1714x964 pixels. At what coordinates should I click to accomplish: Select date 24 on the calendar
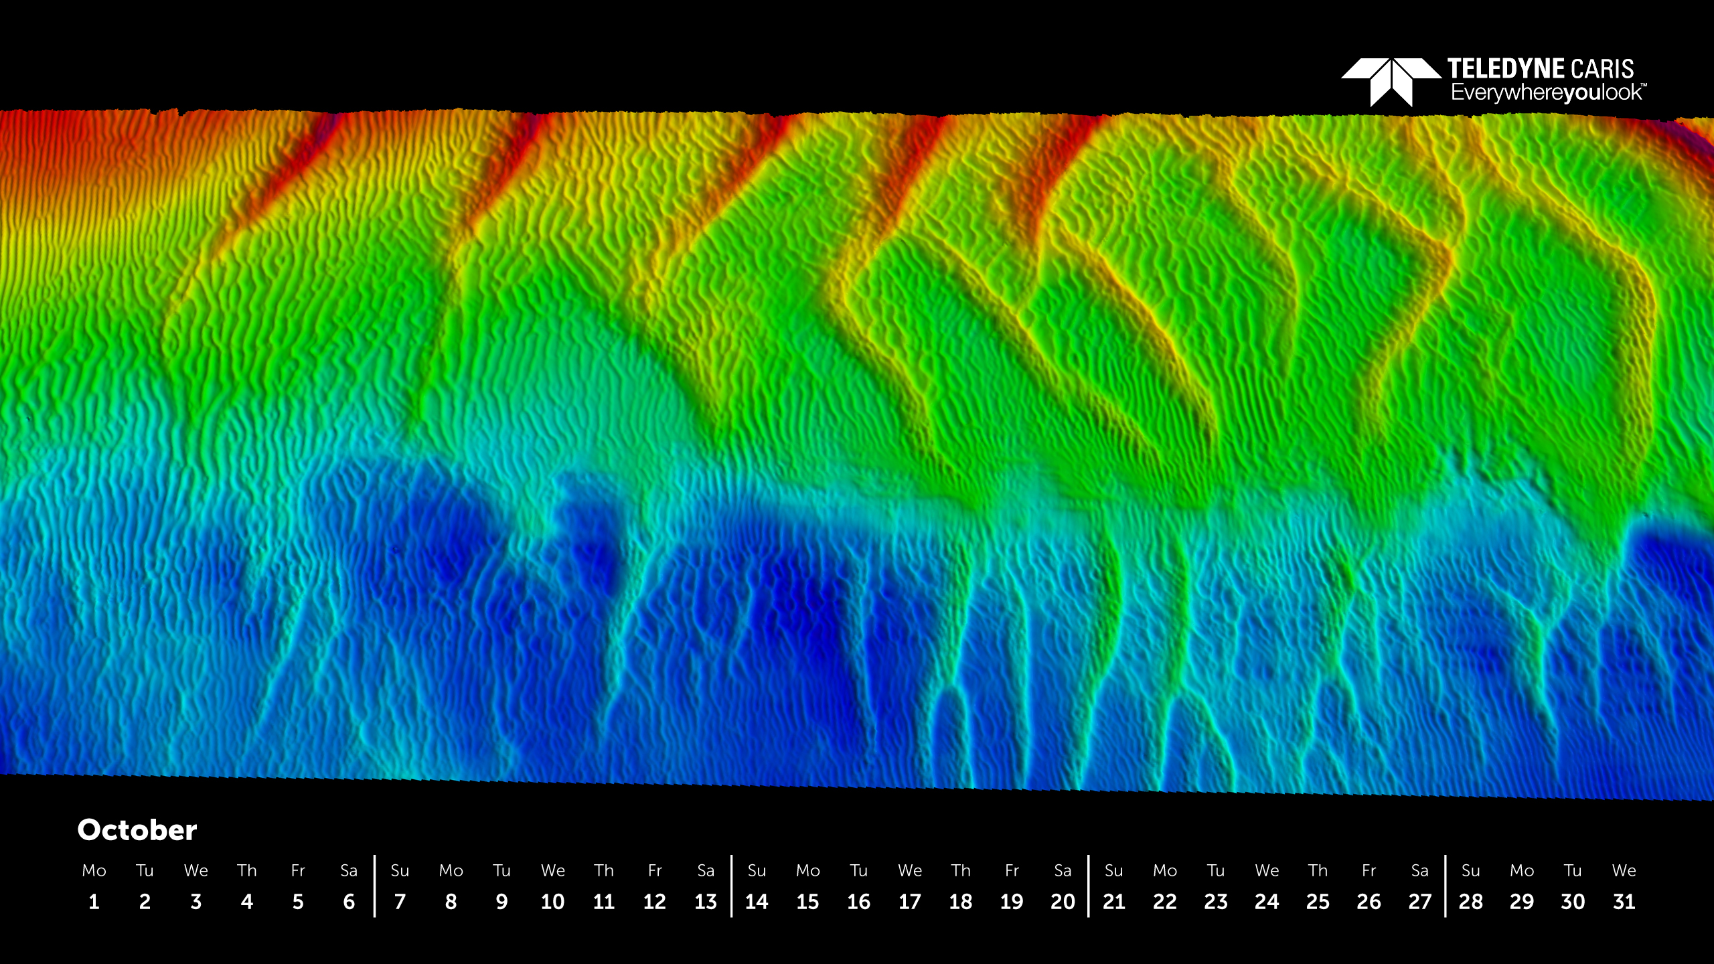(x=1267, y=902)
